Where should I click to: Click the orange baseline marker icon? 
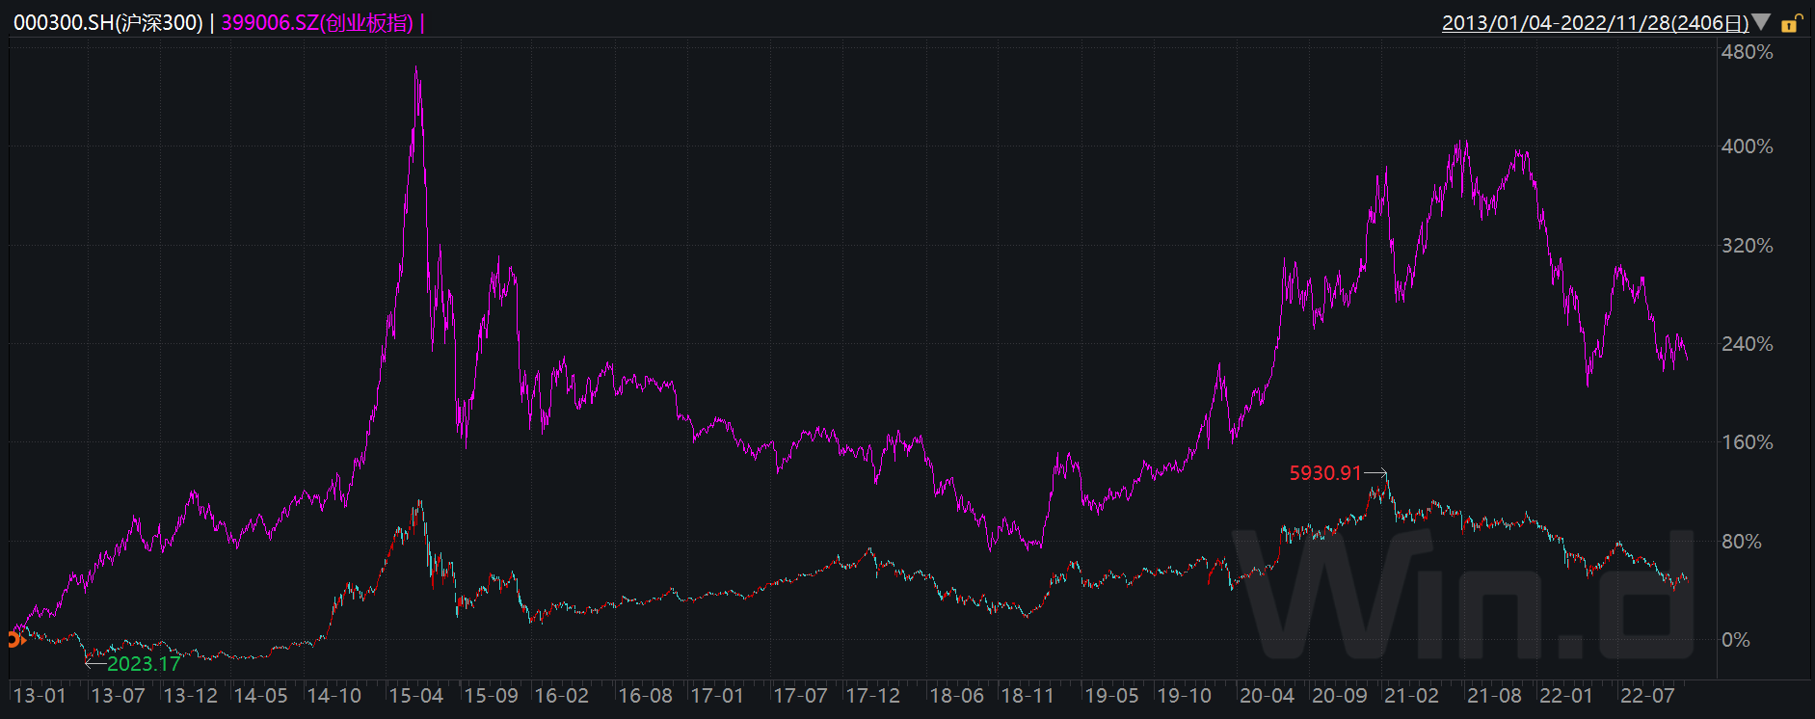point(13,639)
